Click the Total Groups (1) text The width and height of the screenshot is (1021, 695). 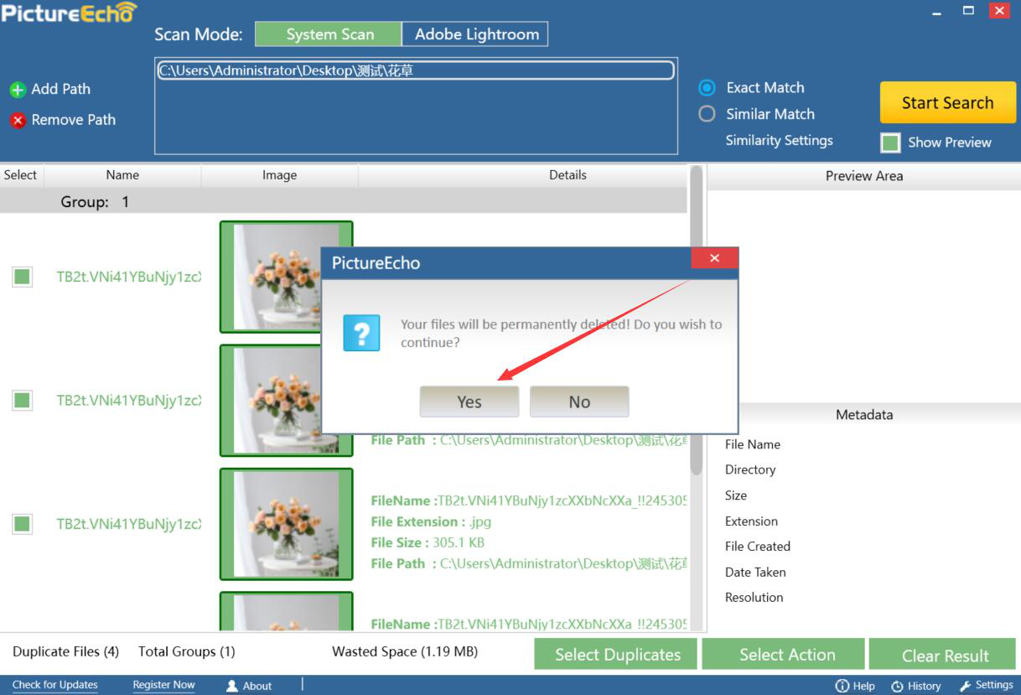coord(186,651)
